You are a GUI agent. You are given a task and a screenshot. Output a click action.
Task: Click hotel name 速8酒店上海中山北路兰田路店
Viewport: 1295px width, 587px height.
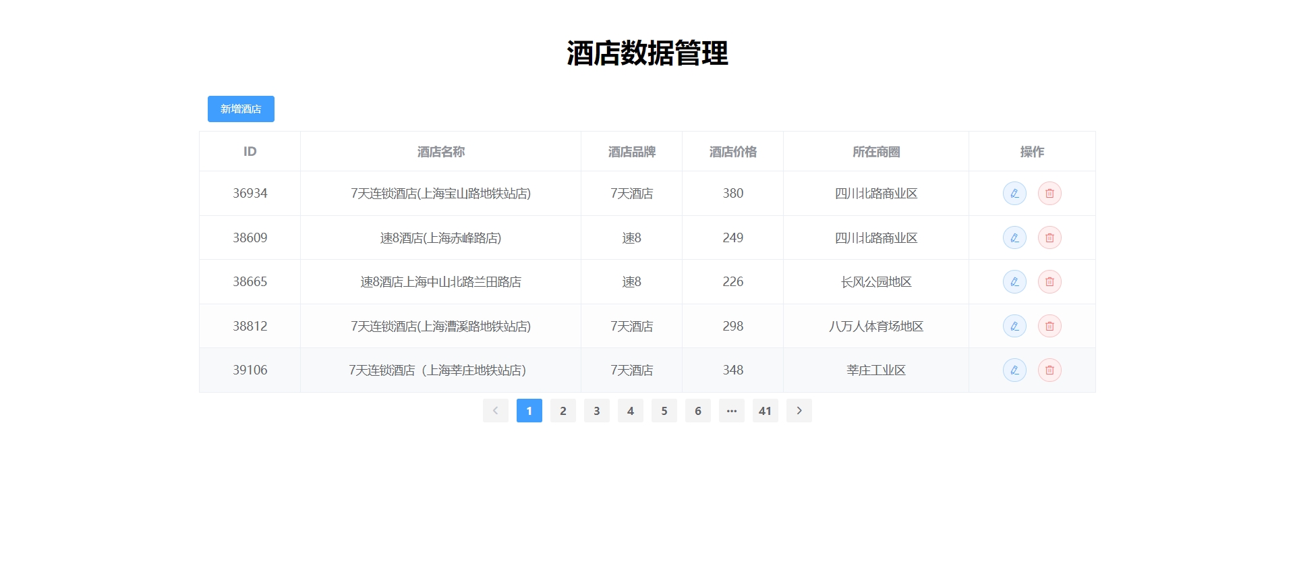(x=441, y=282)
